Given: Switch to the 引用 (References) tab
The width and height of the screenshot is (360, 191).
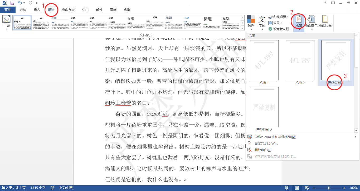Looking at the screenshot, I should click(x=85, y=10).
